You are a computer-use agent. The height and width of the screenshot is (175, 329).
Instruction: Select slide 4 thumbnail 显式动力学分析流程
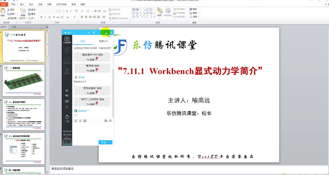24,148
